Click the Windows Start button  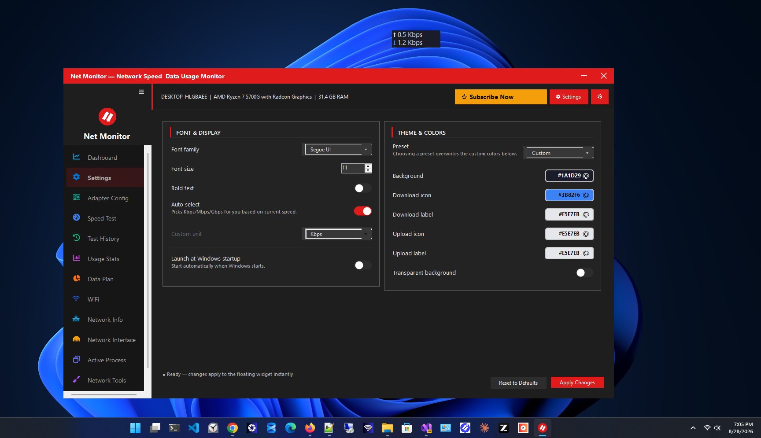point(136,428)
